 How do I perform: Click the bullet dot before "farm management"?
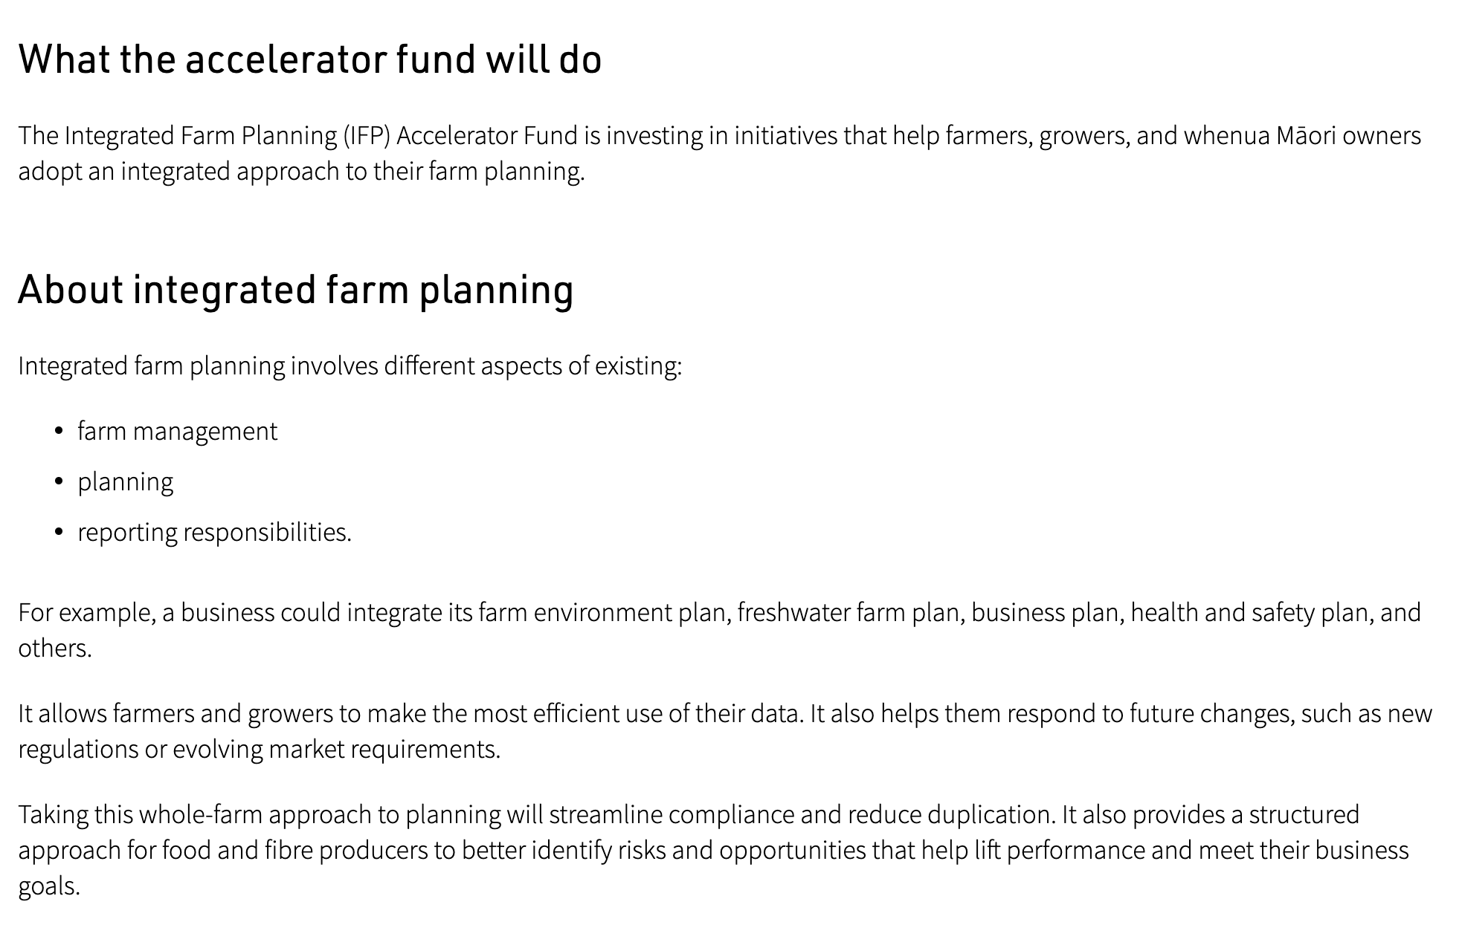pyautogui.click(x=59, y=432)
